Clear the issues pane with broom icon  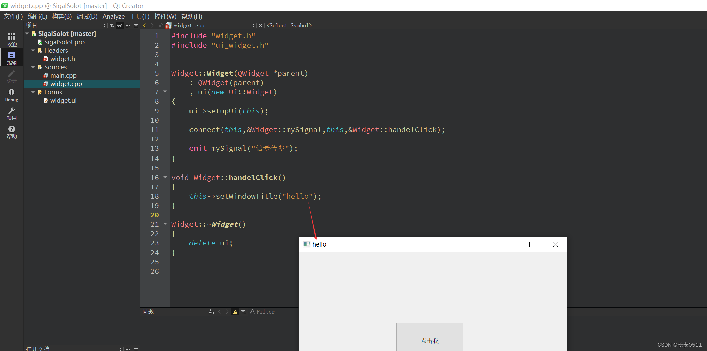(x=211, y=312)
